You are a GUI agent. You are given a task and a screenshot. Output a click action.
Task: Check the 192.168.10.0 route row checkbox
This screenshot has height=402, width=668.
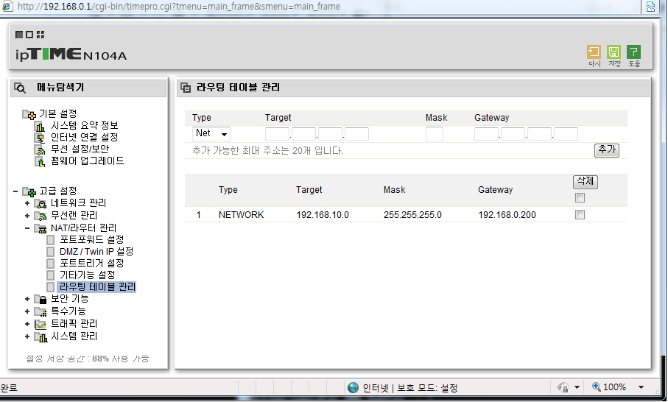[x=580, y=215]
